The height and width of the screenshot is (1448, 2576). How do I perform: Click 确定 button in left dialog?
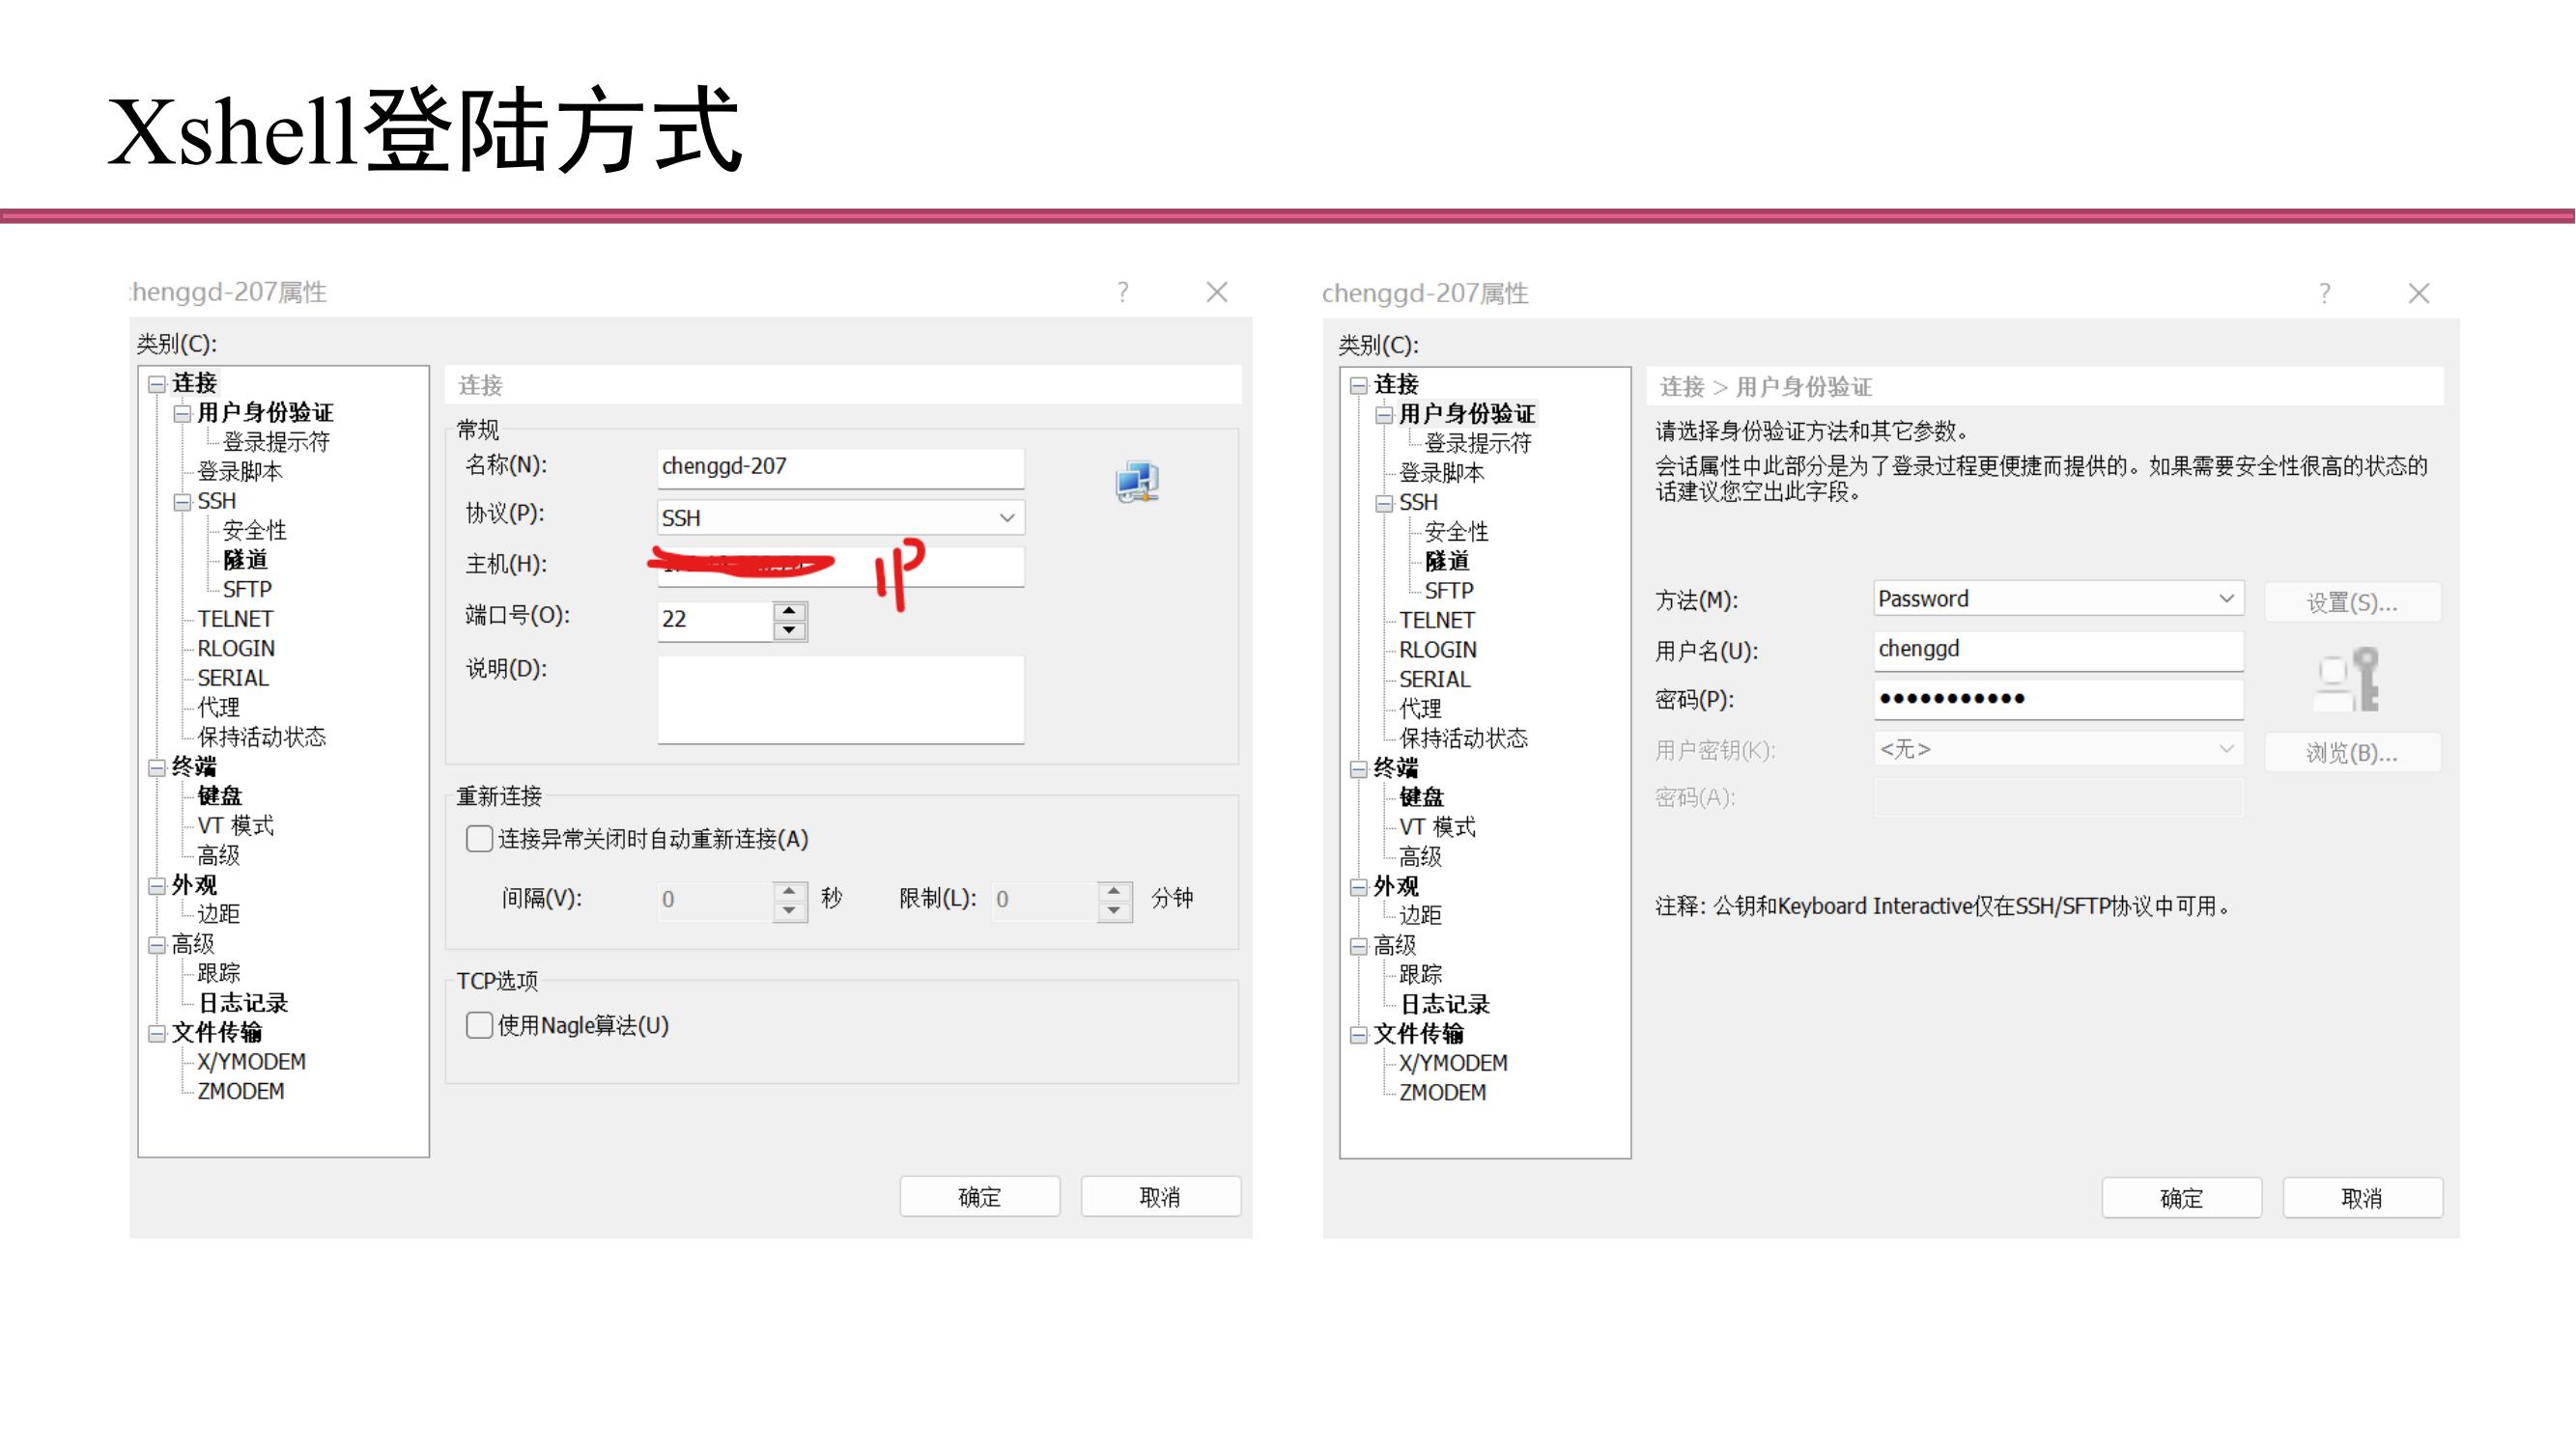pyautogui.click(x=979, y=1196)
